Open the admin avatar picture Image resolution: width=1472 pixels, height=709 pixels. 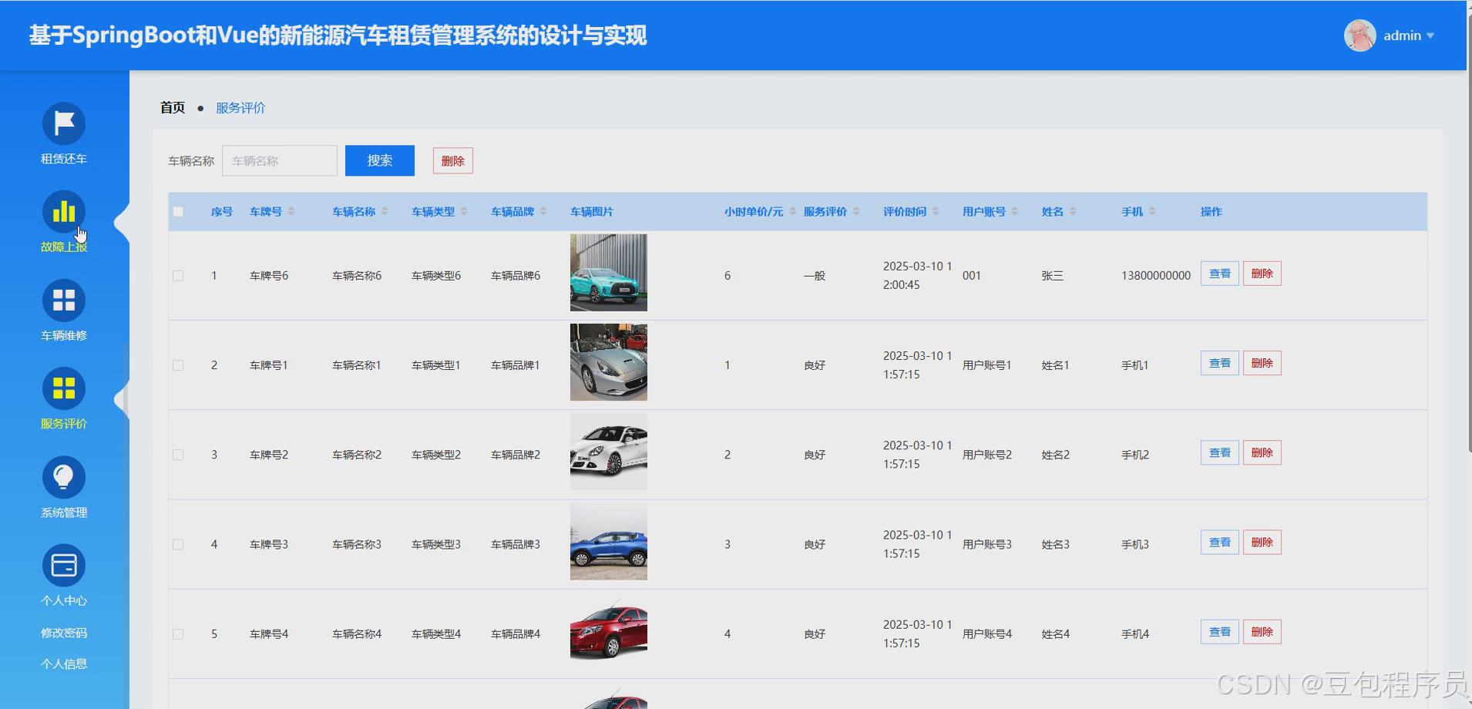(x=1359, y=35)
